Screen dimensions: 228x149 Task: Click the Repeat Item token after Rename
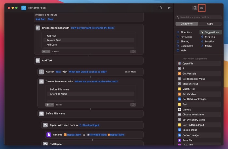click(x=73, y=135)
